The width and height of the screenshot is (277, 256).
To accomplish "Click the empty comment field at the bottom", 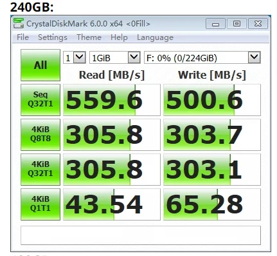I will [141, 235].
